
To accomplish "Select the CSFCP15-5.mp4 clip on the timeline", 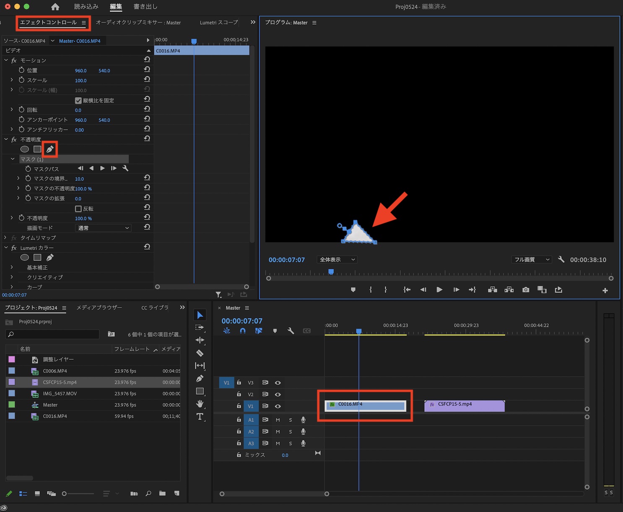I will click(465, 406).
